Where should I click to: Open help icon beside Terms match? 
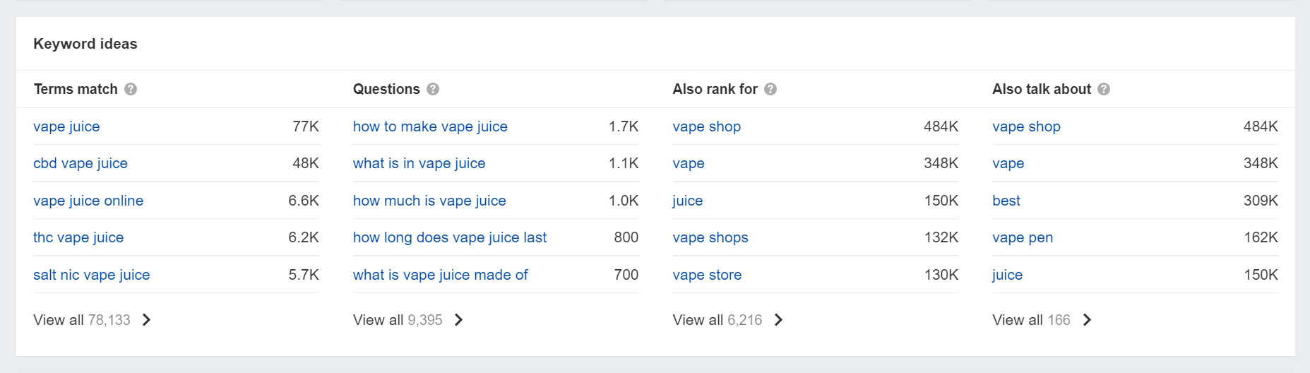click(x=131, y=89)
